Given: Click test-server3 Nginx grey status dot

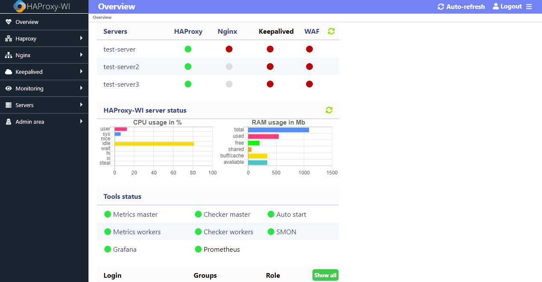Looking at the screenshot, I should tap(229, 84).
